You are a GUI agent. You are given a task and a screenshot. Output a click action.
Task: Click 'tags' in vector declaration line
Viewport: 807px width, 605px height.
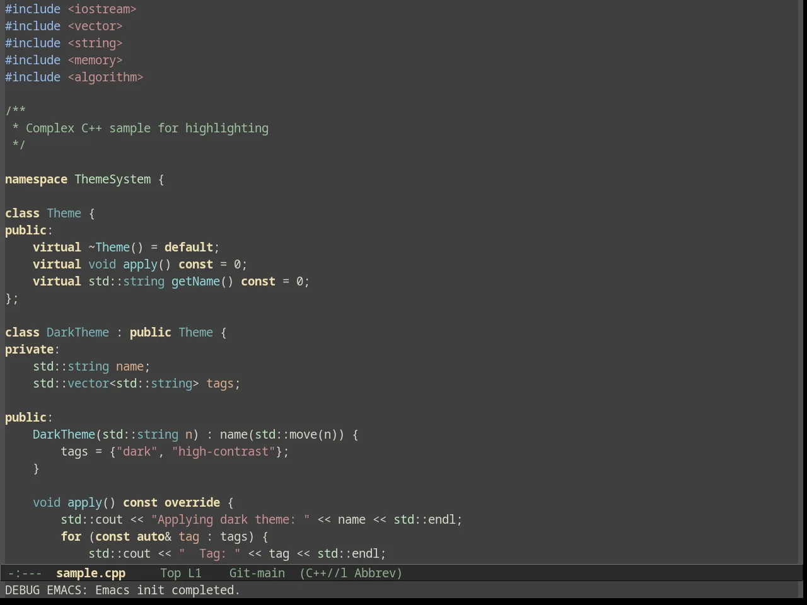point(220,384)
